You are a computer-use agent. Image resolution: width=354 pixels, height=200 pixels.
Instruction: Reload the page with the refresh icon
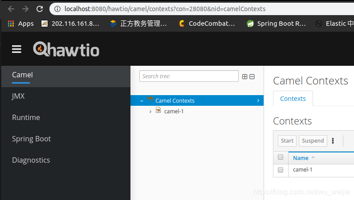[40, 9]
